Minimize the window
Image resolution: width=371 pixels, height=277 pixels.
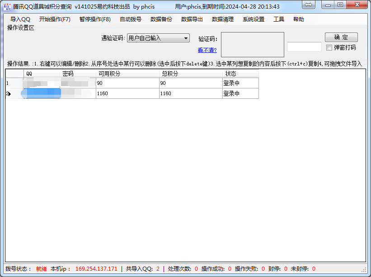coord(328,5)
